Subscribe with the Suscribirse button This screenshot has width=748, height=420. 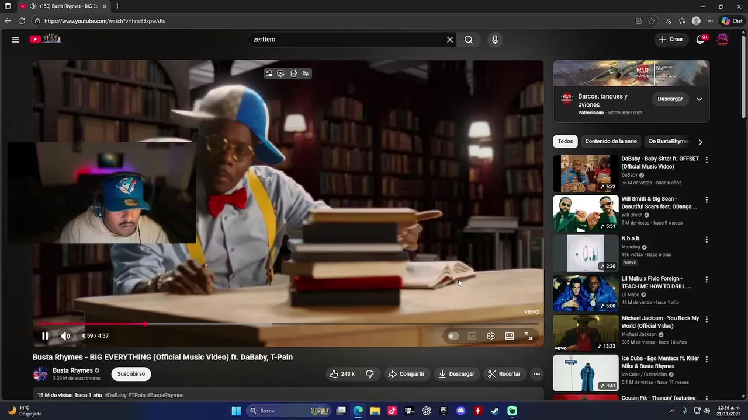[131, 374]
